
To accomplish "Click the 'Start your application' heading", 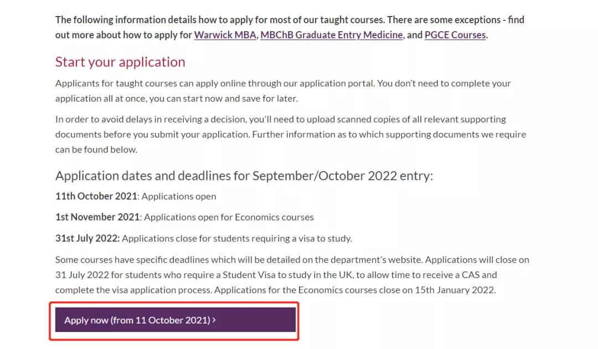I will click(120, 61).
